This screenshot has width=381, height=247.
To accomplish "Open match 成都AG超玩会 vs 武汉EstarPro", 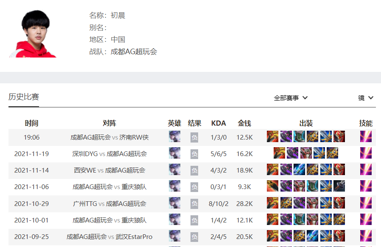I will tap(109, 236).
